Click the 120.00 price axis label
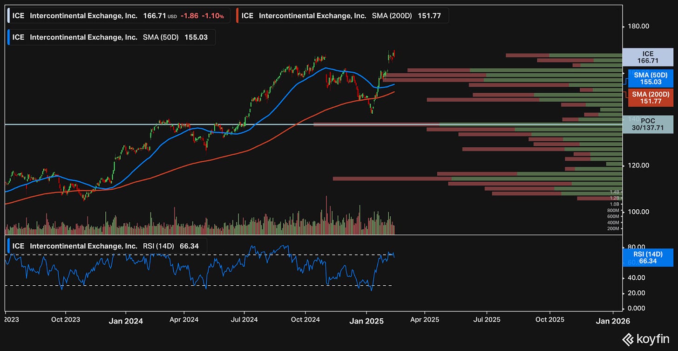Image resolution: width=678 pixels, height=351 pixels. tap(637, 165)
